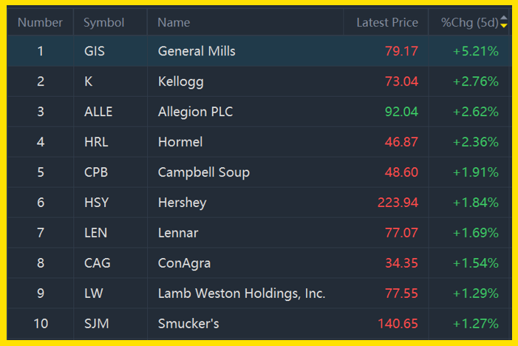The width and height of the screenshot is (518, 346).
Task: Click the Symbol column header
Action: tap(103, 22)
